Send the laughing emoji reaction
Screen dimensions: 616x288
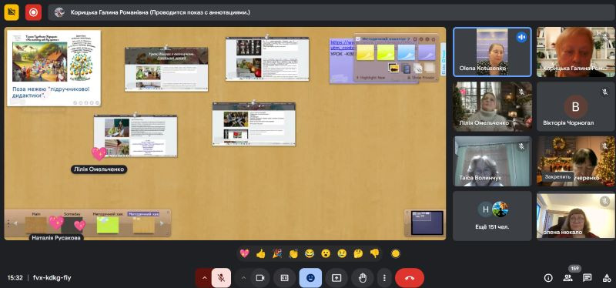point(310,254)
